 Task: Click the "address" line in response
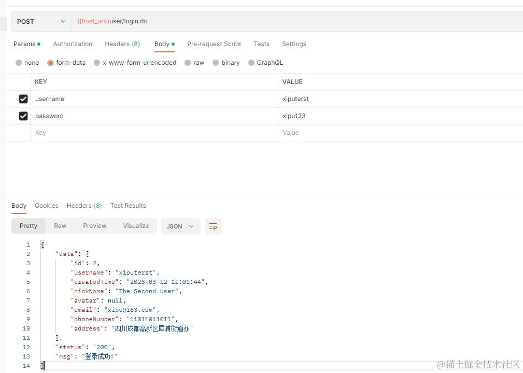[132, 328]
